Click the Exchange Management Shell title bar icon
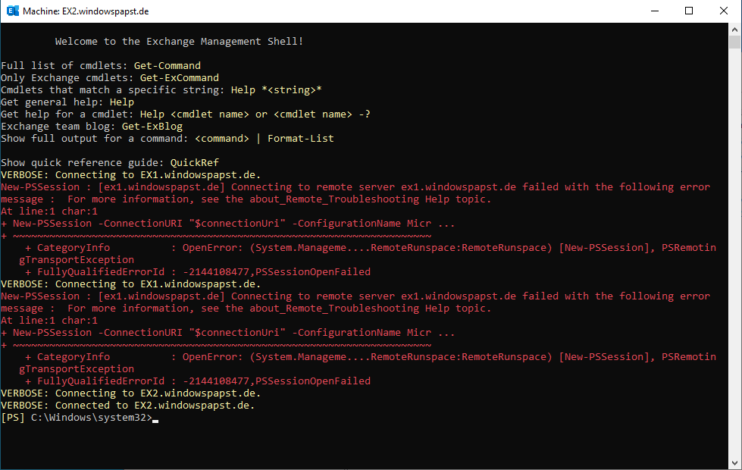 click(12, 11)
